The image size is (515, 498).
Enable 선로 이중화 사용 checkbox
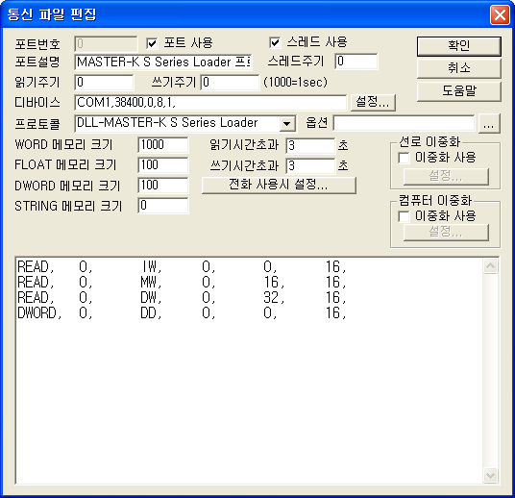404,158
